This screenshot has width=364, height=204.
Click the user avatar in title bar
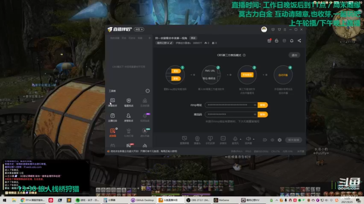coord(264,29)
